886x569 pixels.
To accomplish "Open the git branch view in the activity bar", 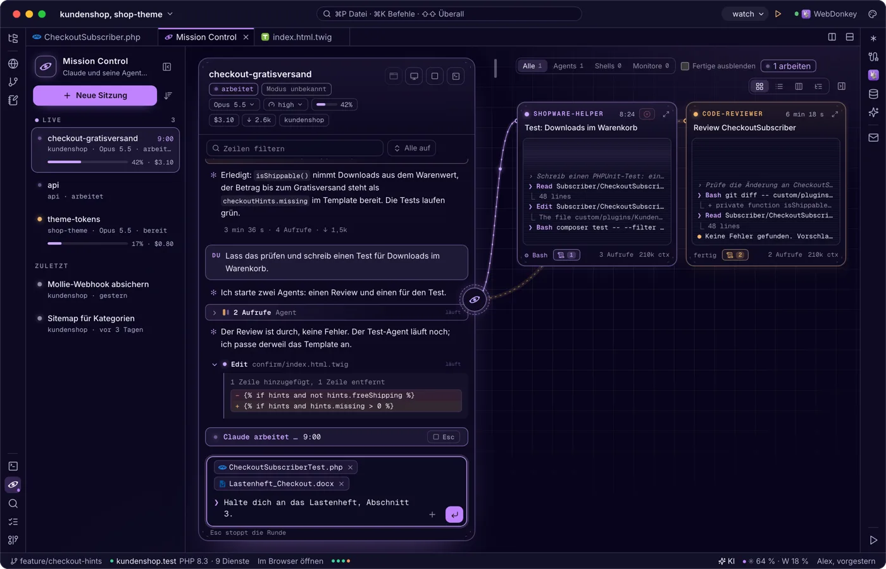I will 13,82.
